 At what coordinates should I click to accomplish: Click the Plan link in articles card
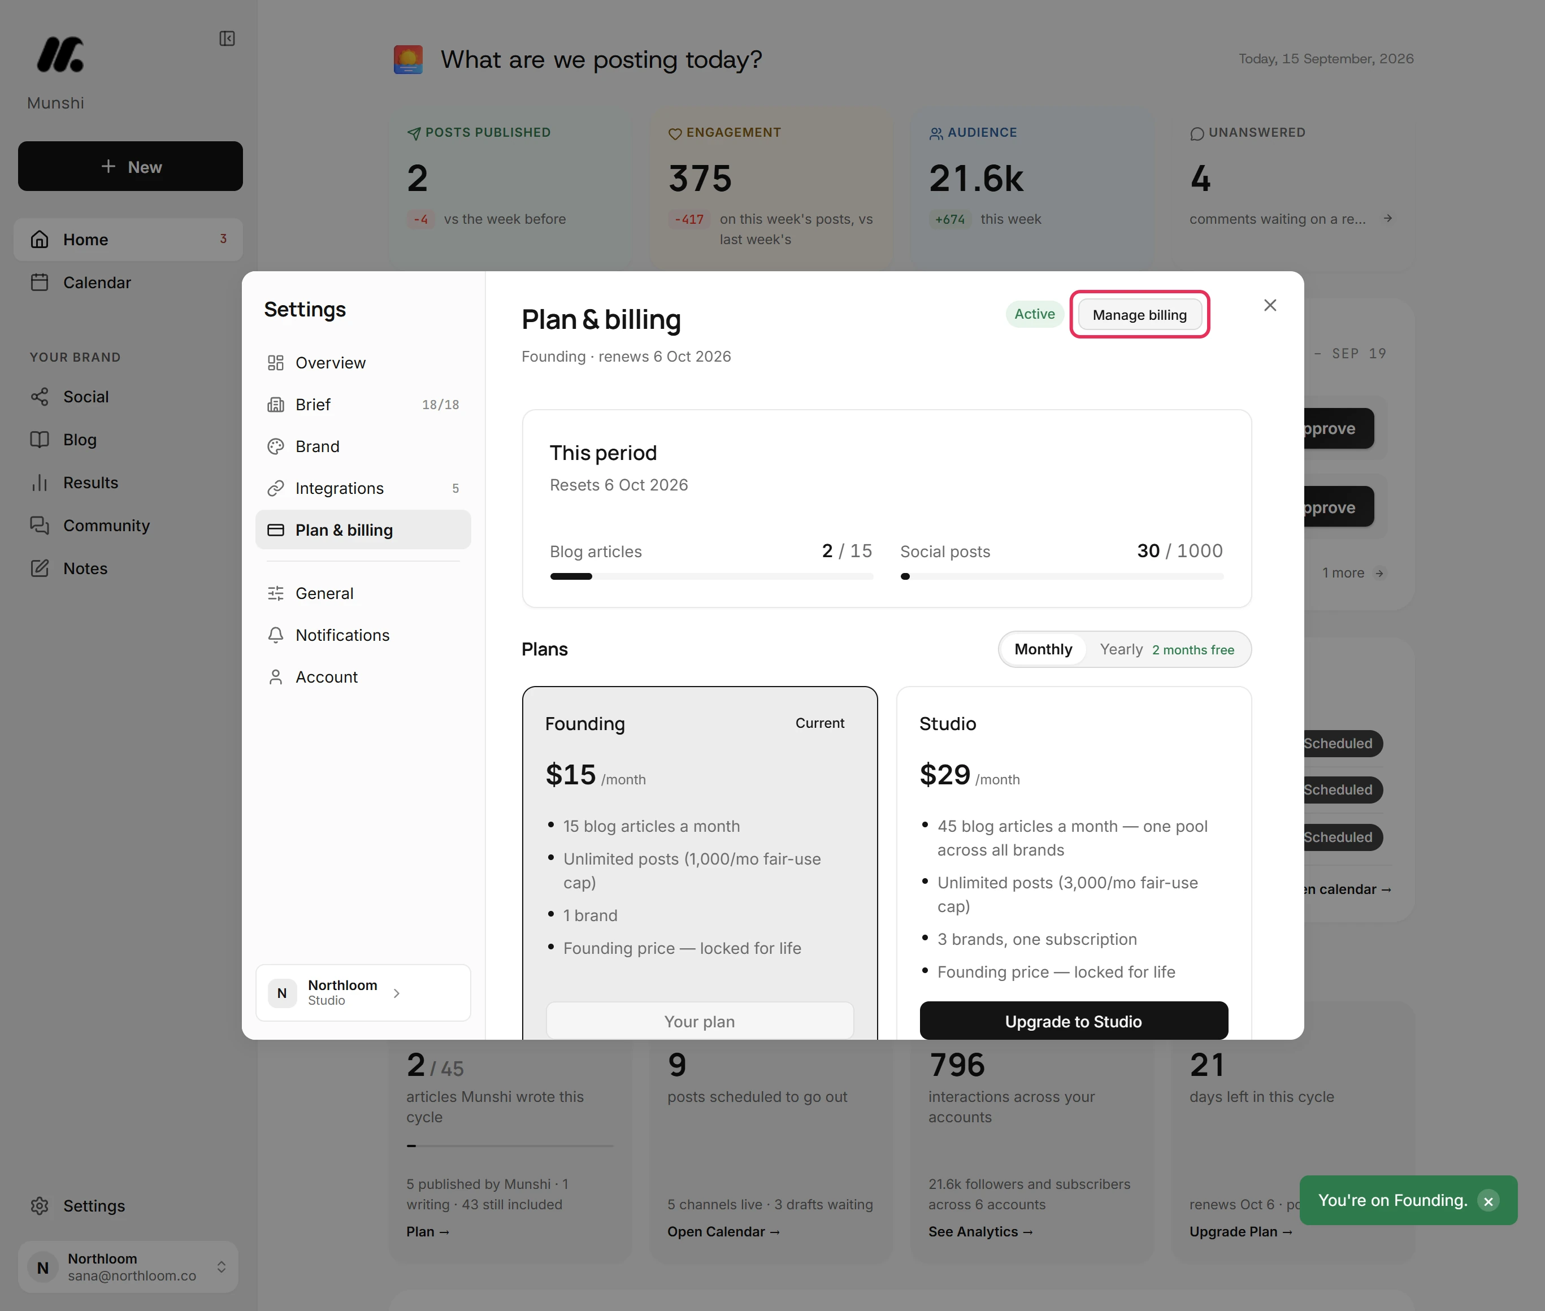428,1231
